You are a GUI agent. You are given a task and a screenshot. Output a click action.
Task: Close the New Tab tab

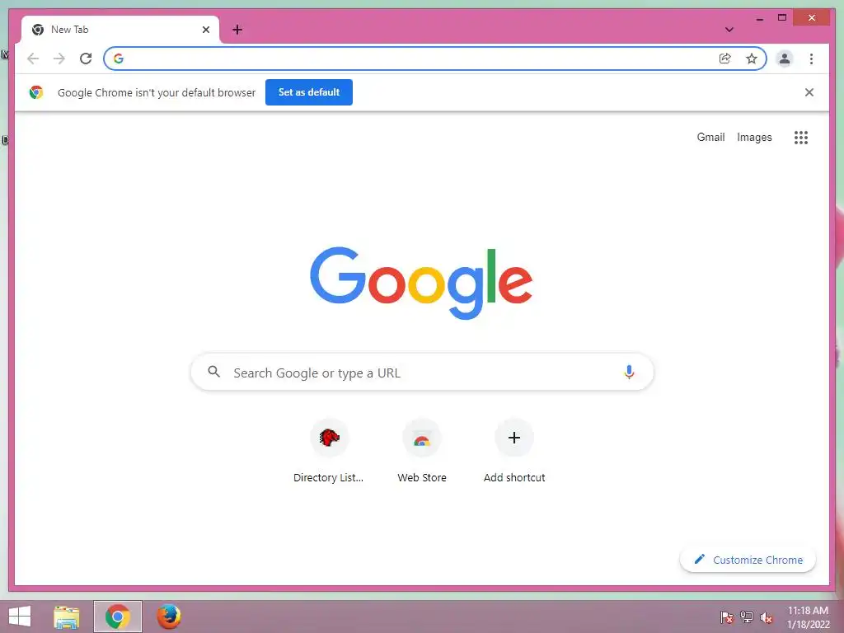pyautogui.click(x=205, y=30)
